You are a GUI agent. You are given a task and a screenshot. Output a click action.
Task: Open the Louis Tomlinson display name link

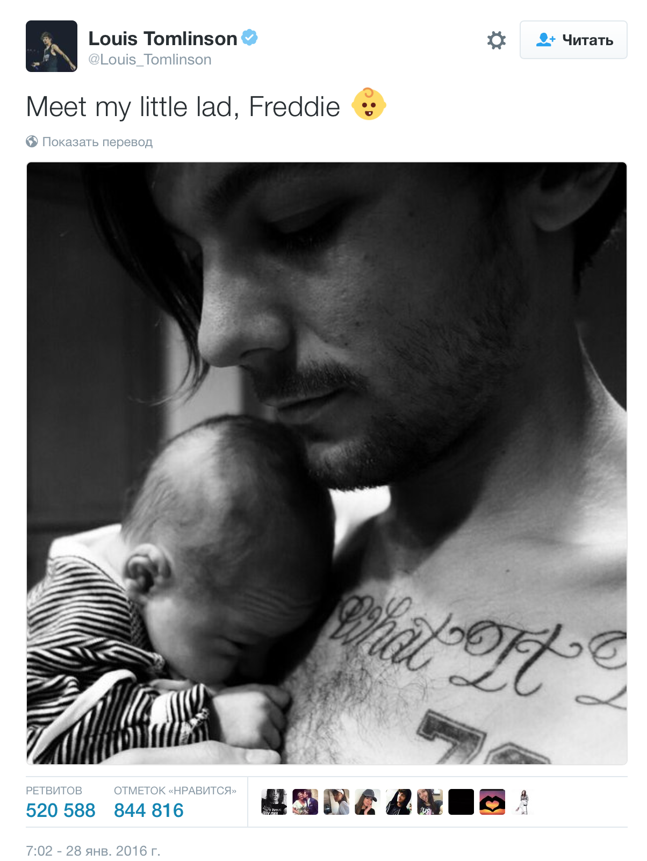pos(163,39)
